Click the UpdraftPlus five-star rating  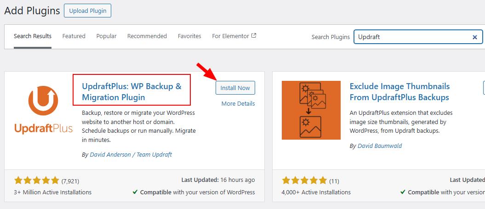[x=37, y=181]
